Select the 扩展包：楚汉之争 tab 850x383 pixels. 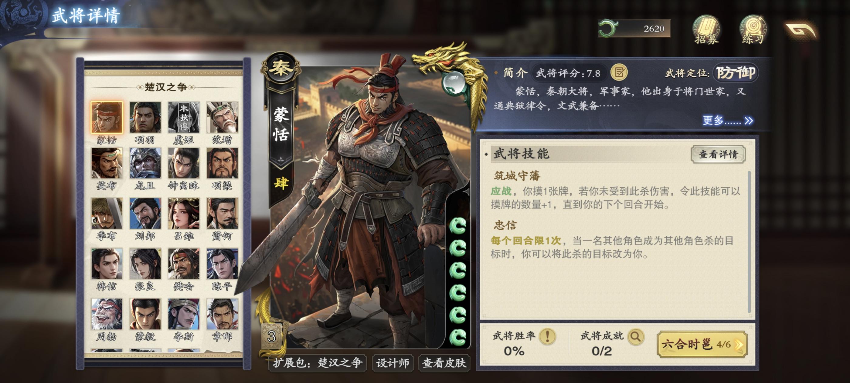pos(318,363)
